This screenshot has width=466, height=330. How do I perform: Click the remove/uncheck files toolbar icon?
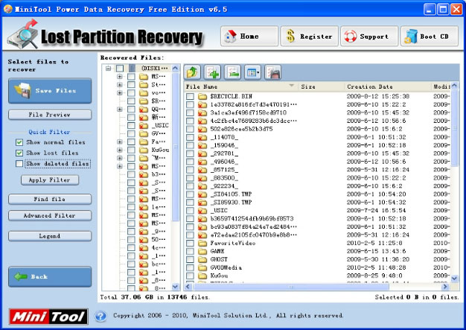point(233,72)
